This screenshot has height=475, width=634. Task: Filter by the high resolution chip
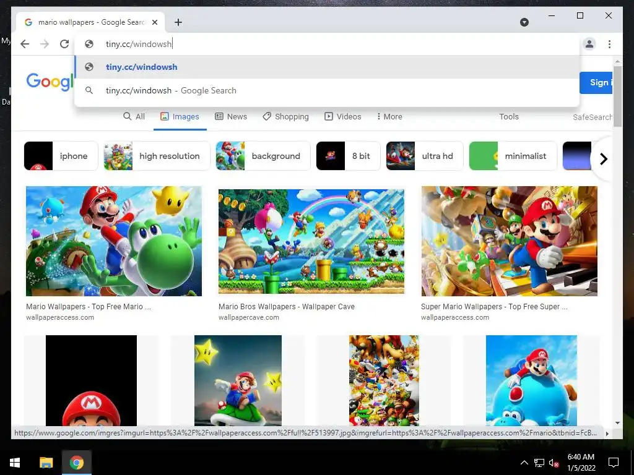(x=157, y=156)
